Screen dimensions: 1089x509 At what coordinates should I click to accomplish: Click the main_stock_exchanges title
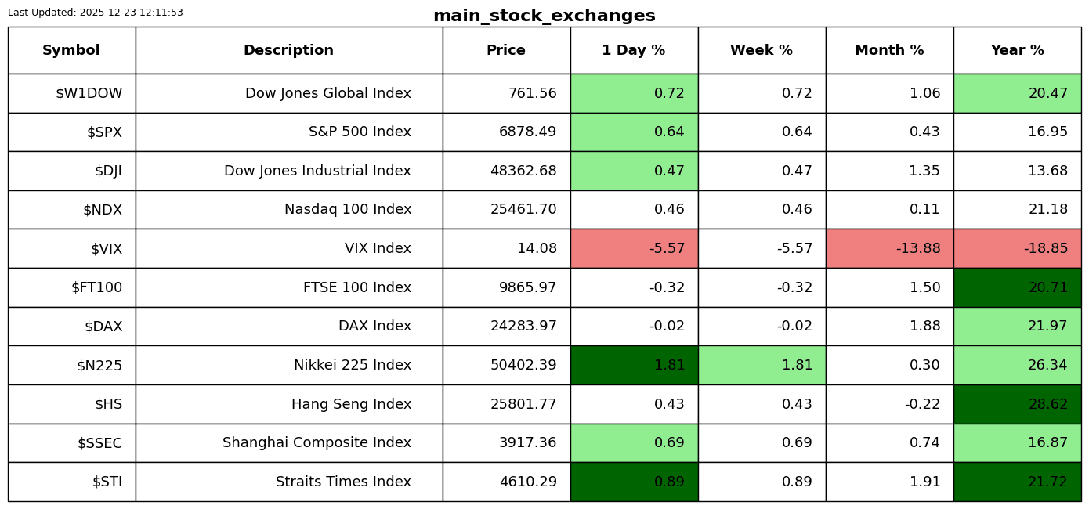tap(544, 16)
